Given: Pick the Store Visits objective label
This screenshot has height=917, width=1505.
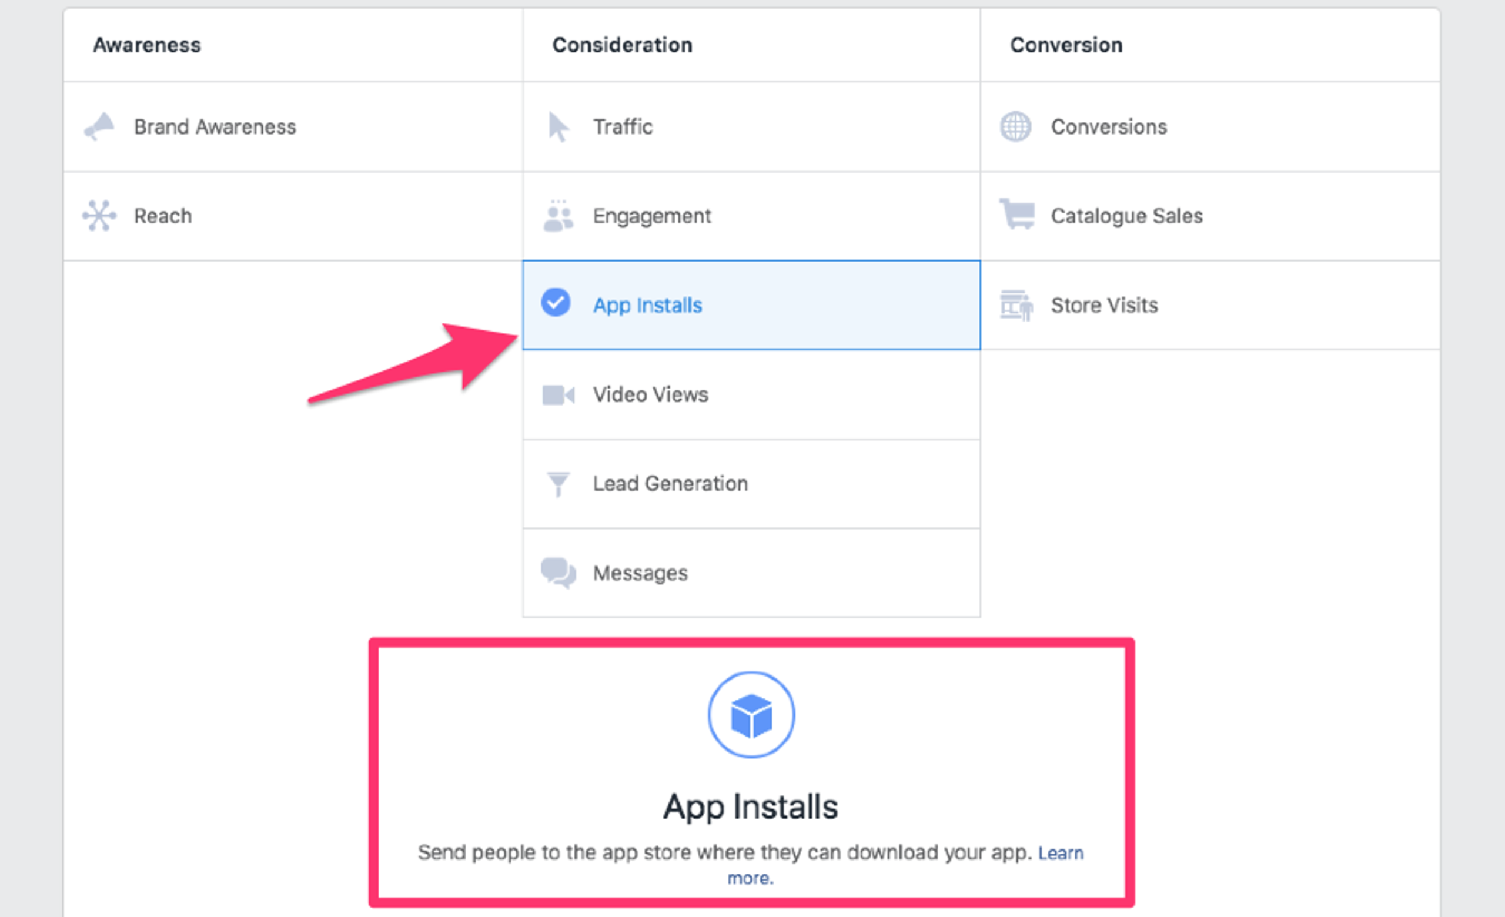Looking at the screenshot, I should (1103, 305).
